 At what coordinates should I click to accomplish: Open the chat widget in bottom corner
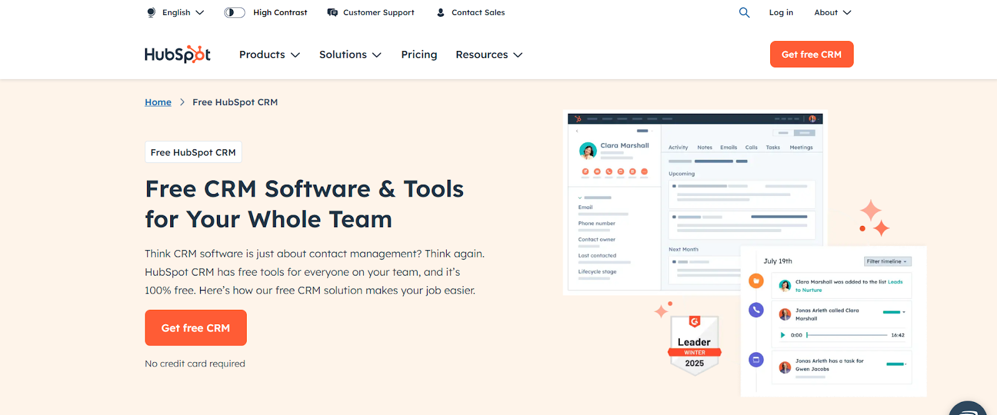pos(968,408)
